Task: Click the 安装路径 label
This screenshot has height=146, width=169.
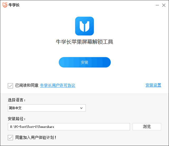Action: [x=16, y=119]
